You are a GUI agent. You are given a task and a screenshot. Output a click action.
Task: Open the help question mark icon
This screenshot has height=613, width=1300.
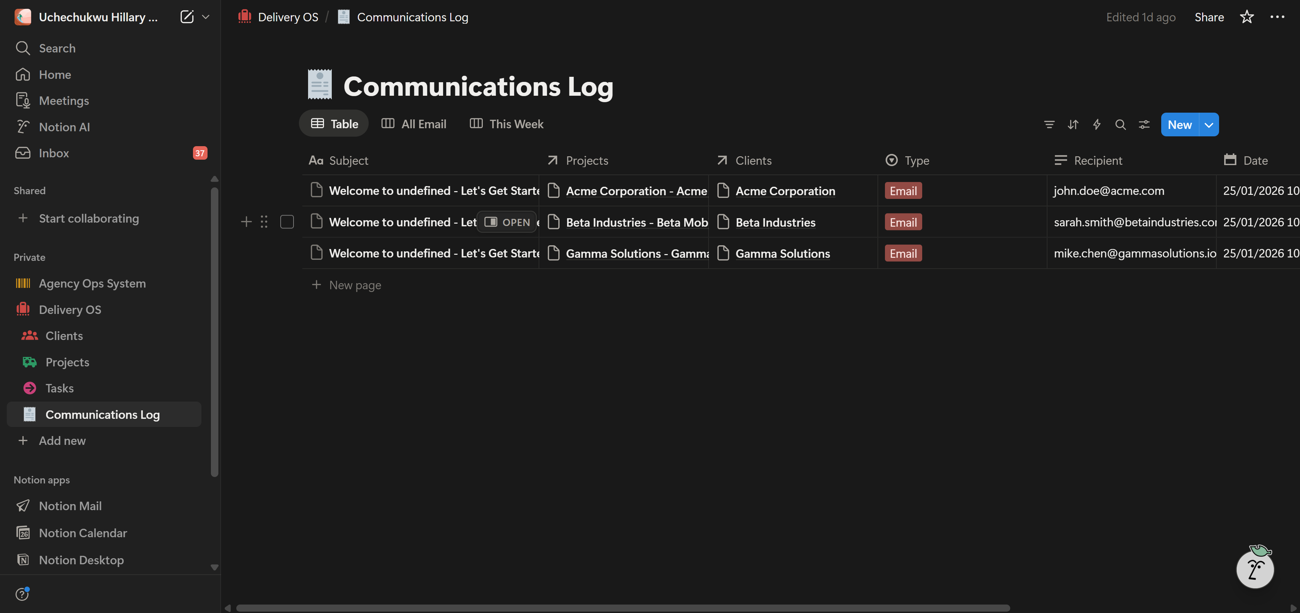tap(22, 594)
